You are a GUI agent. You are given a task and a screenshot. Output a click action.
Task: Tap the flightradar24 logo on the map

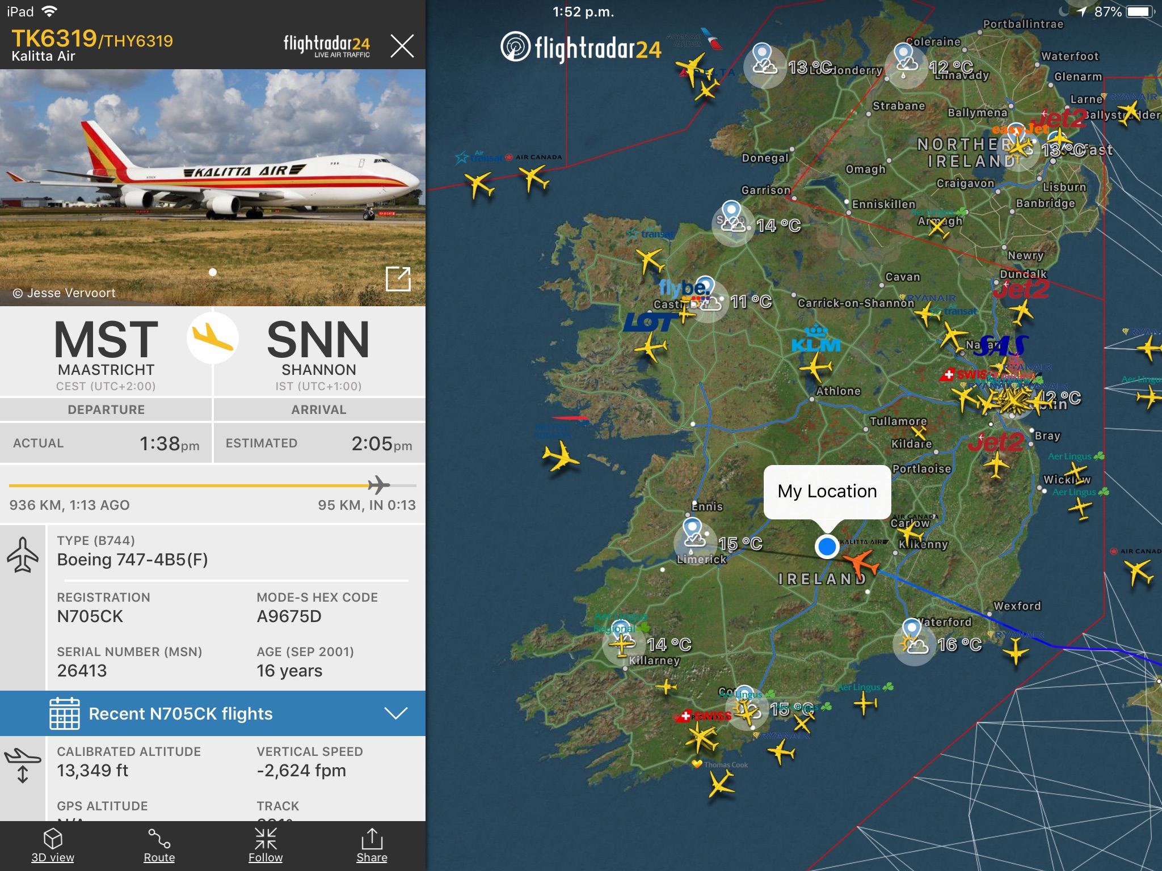coord(582,48)
